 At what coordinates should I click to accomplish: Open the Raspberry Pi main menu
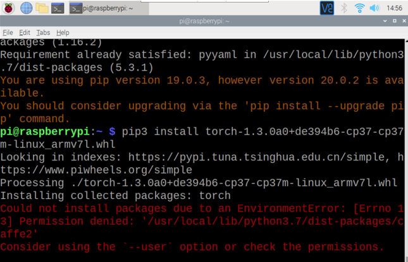[x=9, y=8]
